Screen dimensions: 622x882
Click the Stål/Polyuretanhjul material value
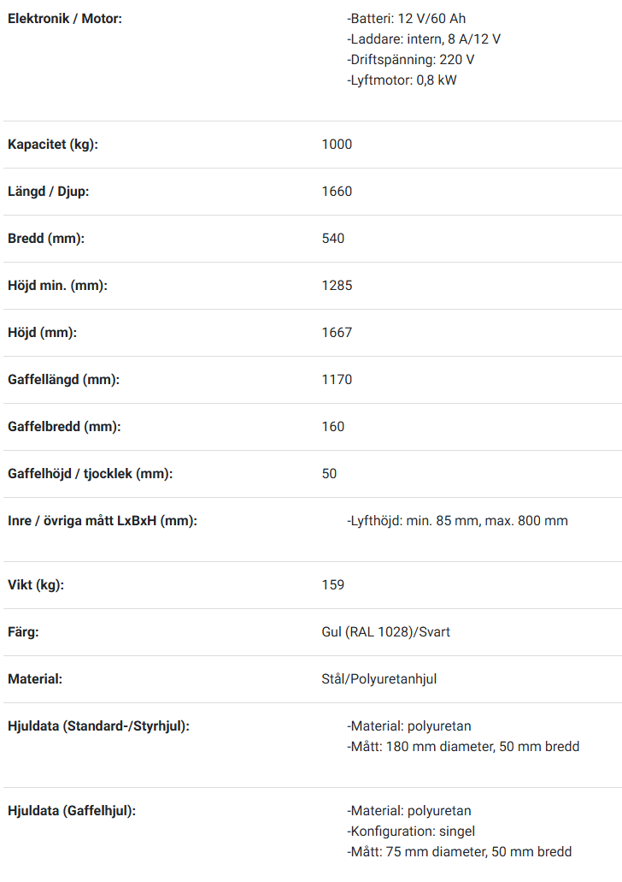[378, 679]
